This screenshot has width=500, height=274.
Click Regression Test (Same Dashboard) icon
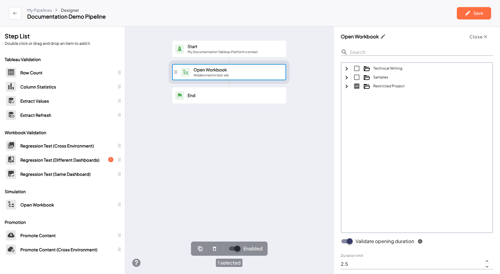pyautogui.click(x=11, y=174)
